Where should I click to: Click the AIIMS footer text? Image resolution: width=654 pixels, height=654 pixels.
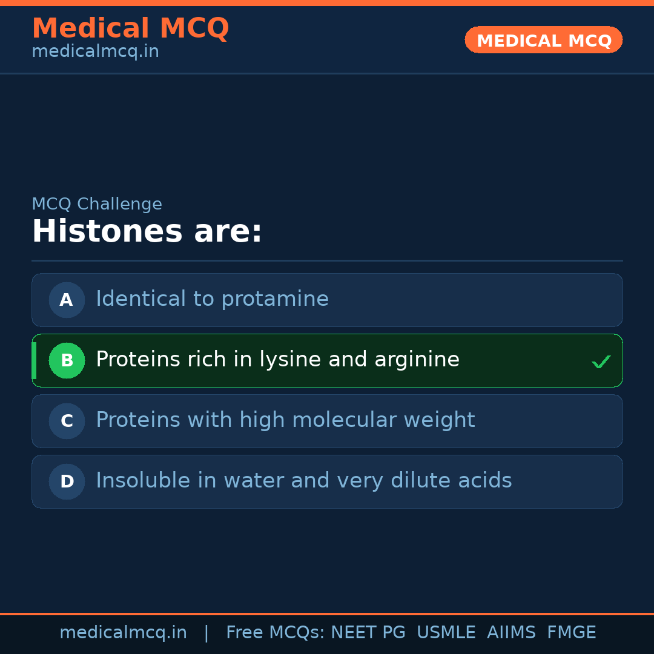[x=511, y=633]
